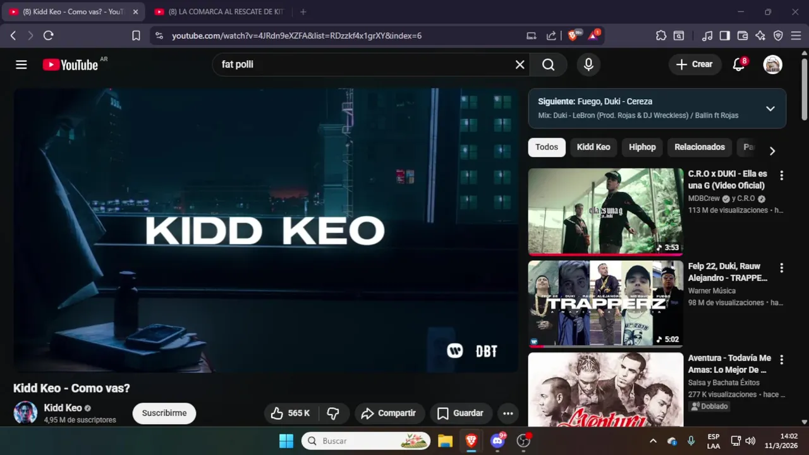
Task: Like the video with thumbs up
Action: 291,413
